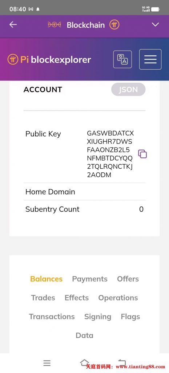This screenshot has width=169, height=373.
Task: Expand the header chevron dropdown
Action: [x=155, y=24]
